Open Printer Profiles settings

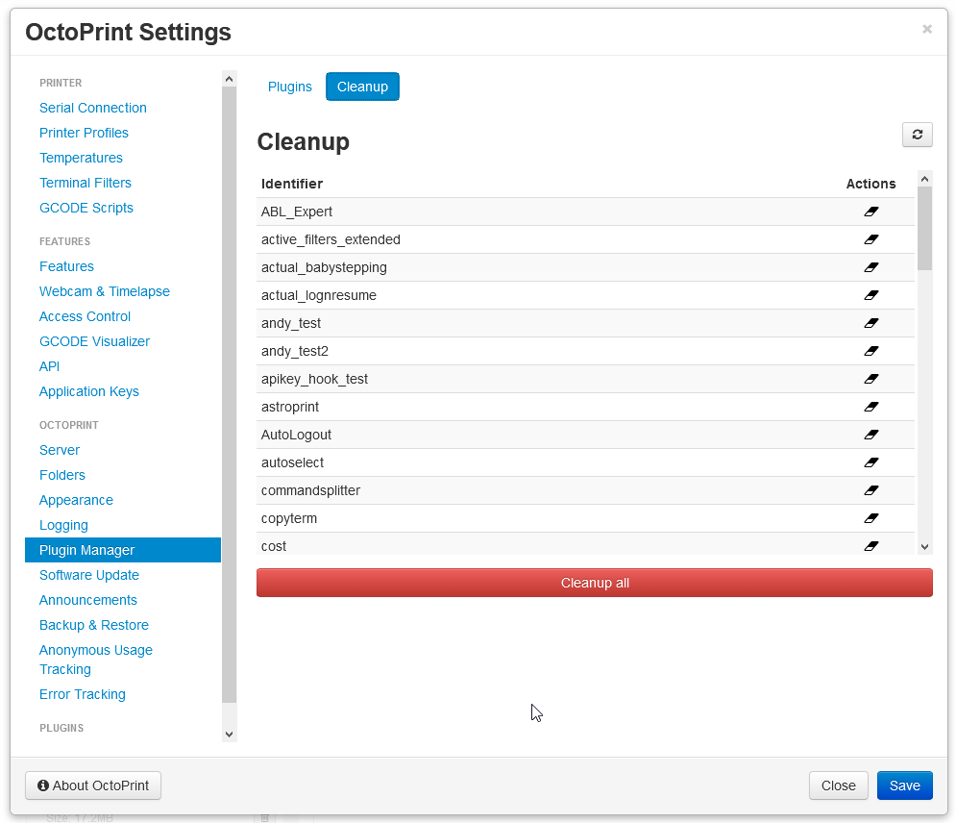click(x=84, y=133)
